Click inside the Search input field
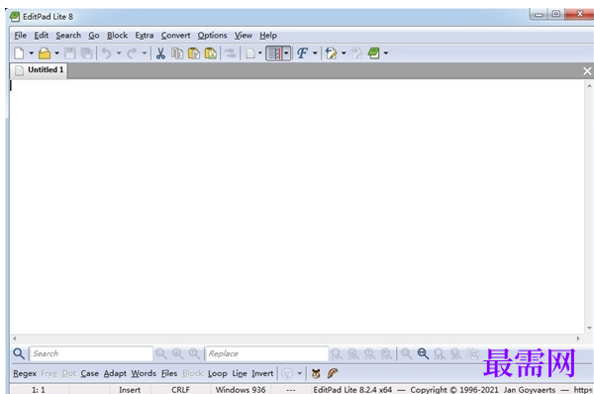Screen dimensions: 594x394 [91, 353]
